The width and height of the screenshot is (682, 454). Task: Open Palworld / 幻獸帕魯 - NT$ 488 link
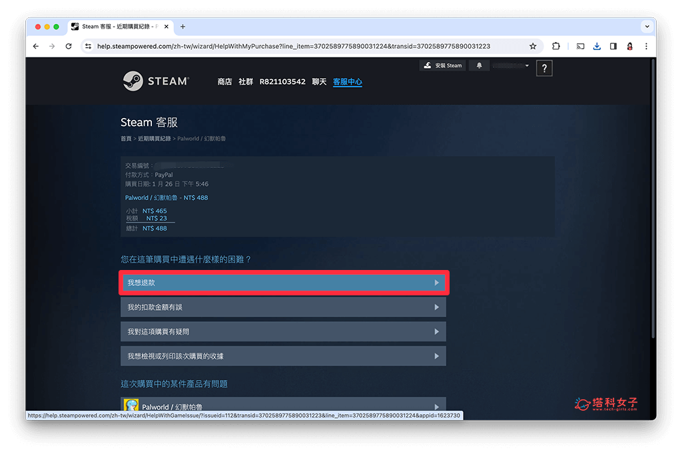pyautogui.click(x=167, y=197)
